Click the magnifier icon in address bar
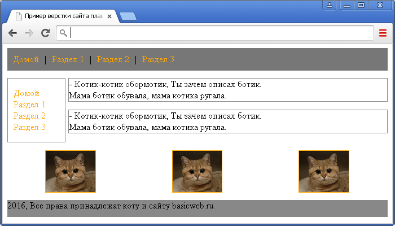The height and width of the screenshot is (226, 395). (64, 33)
